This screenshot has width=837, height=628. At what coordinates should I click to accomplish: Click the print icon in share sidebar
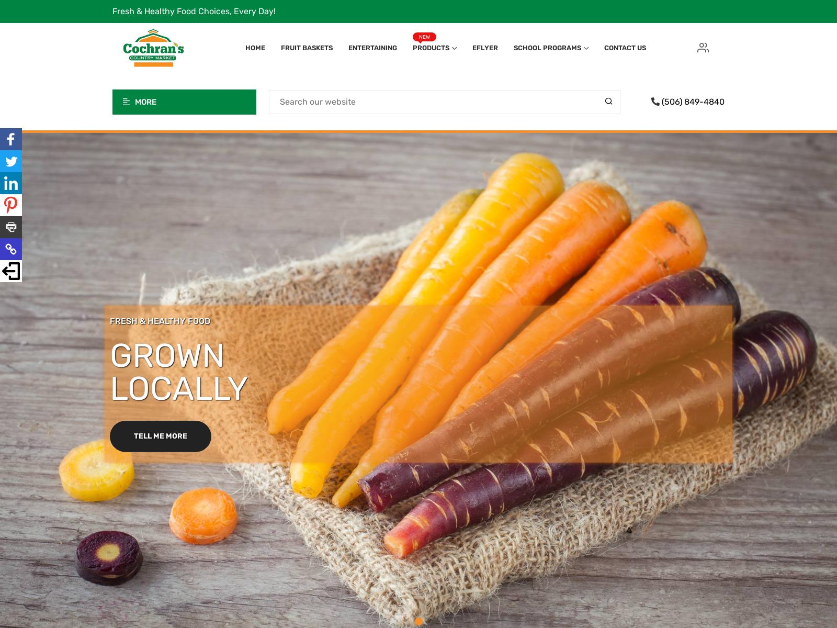click(11, 227)
